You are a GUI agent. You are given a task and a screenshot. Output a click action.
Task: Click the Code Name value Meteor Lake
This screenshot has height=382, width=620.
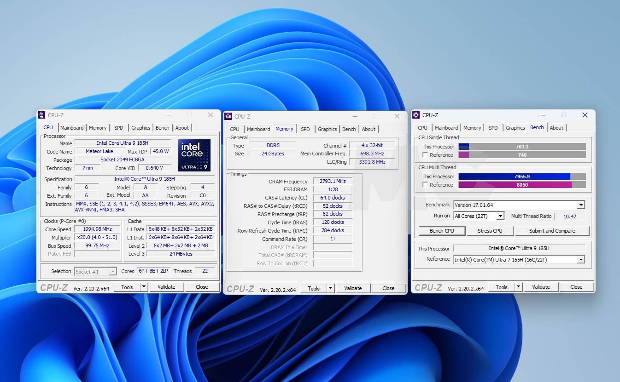point(99,151)
